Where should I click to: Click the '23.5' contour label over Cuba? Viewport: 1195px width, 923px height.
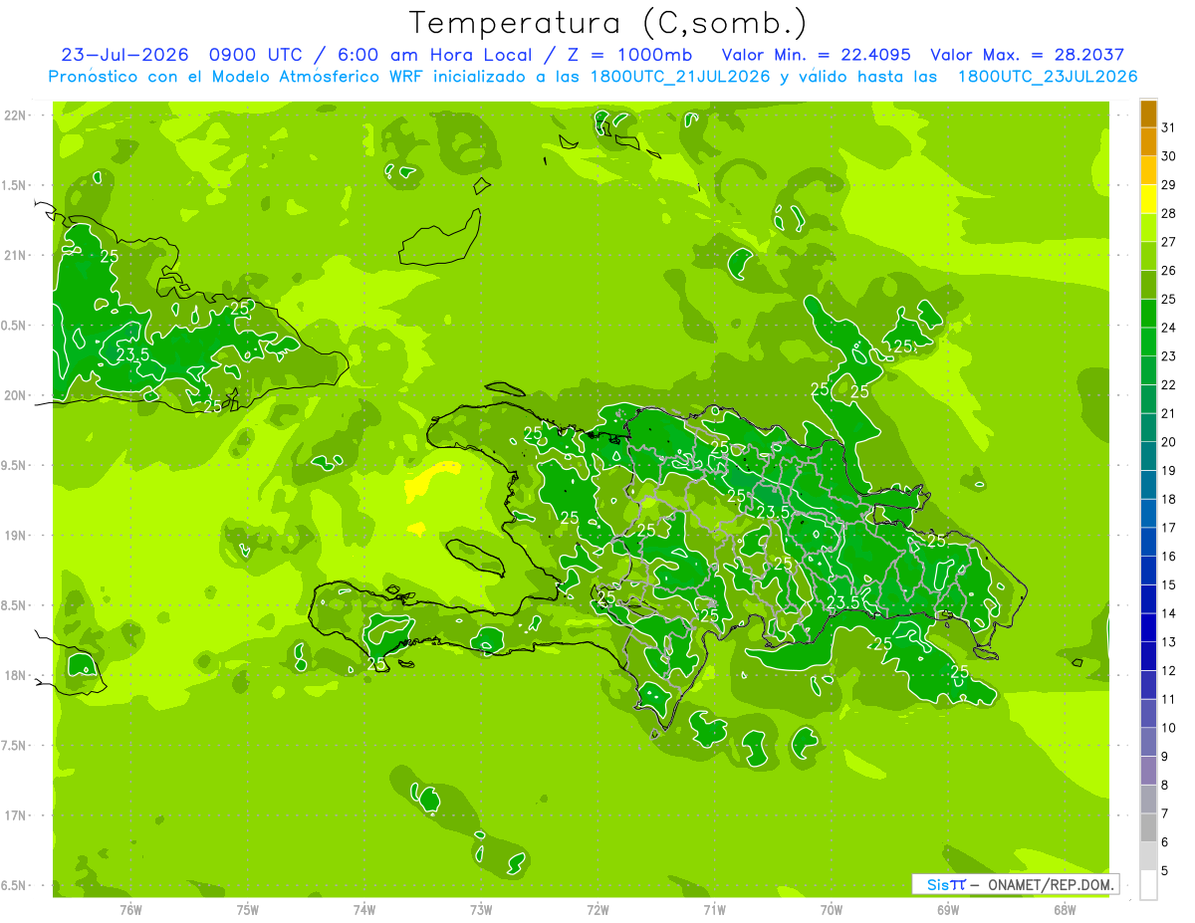(x=133, y=354)
